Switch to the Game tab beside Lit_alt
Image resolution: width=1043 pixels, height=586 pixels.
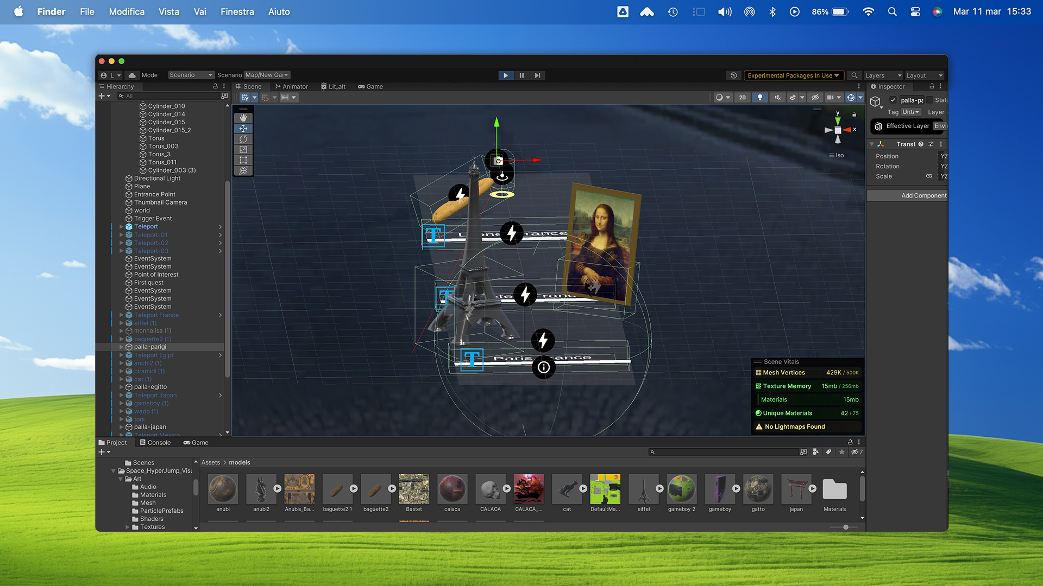(x=370, y=87)
